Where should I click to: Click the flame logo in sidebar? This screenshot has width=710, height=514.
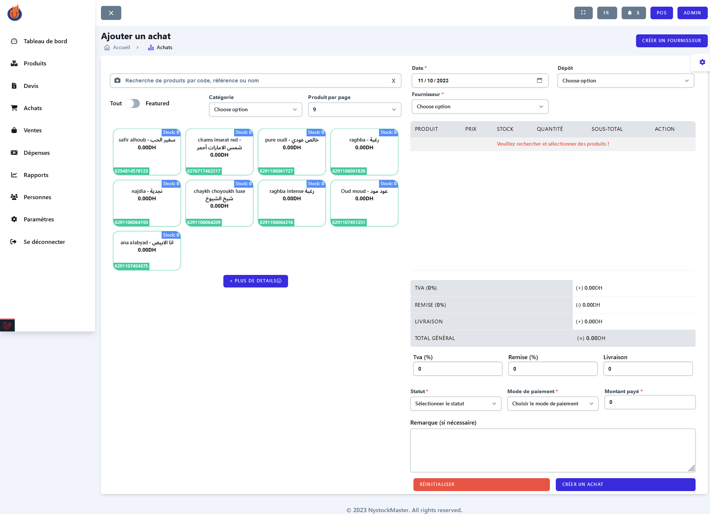coord(15,13)
